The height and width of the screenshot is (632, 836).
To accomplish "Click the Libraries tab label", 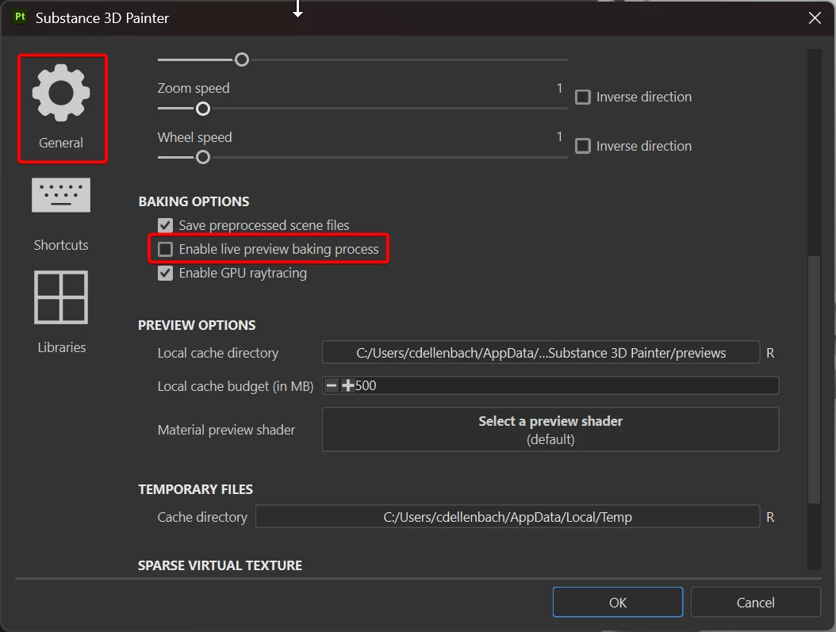I will click(61, 347).
